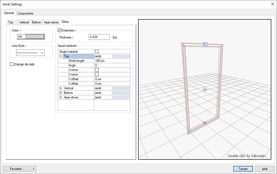
Task: Toggle the V mirror checkbox
Action: click(x=97, y=74)
